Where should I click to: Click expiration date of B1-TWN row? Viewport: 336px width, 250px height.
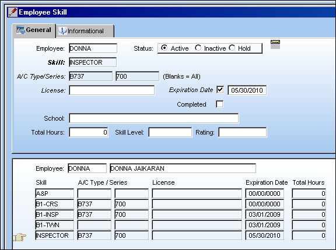[265, 225]
